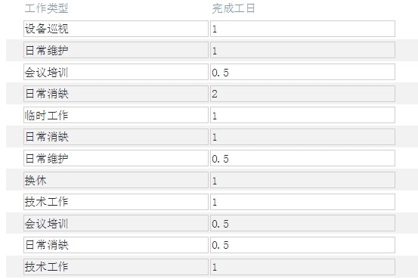Select the 0.5 field beside second 日常维护
The height and width of the screenshot is (279, 418).
[302, 159]
